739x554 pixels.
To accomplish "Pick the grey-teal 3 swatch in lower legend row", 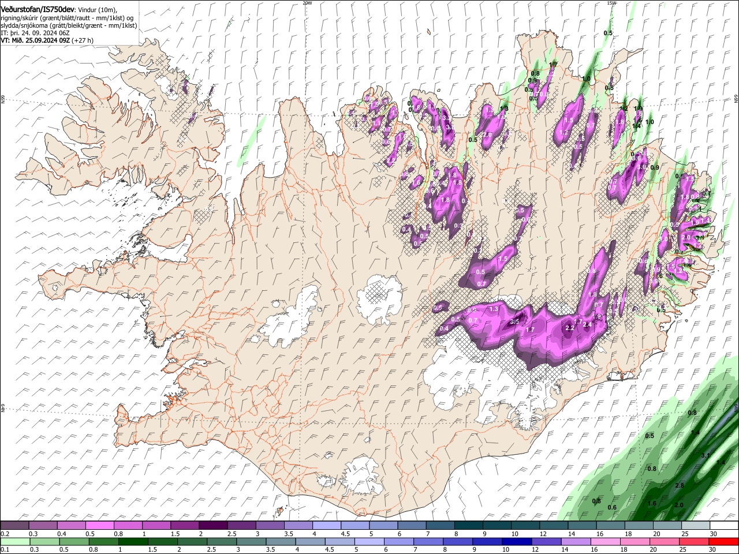I will 252,541.
